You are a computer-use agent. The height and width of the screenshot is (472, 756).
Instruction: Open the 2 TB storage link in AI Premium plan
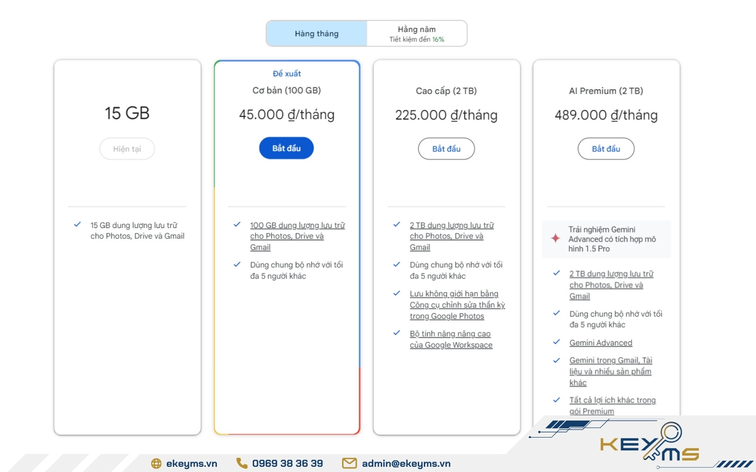coord(611,285)
